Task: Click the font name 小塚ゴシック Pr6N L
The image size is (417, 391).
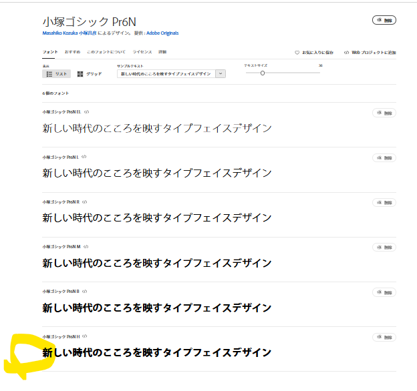Action: click(x=61, y=157)
